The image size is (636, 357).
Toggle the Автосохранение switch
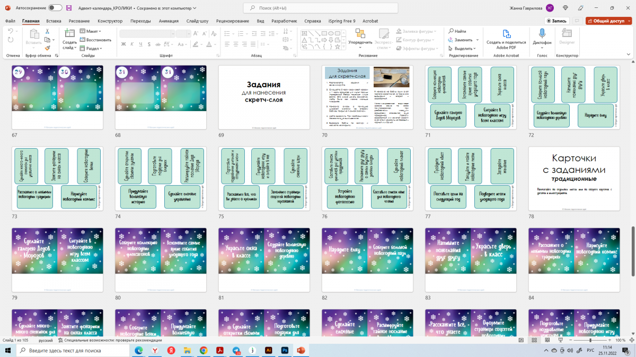click(x=55, y=8)
